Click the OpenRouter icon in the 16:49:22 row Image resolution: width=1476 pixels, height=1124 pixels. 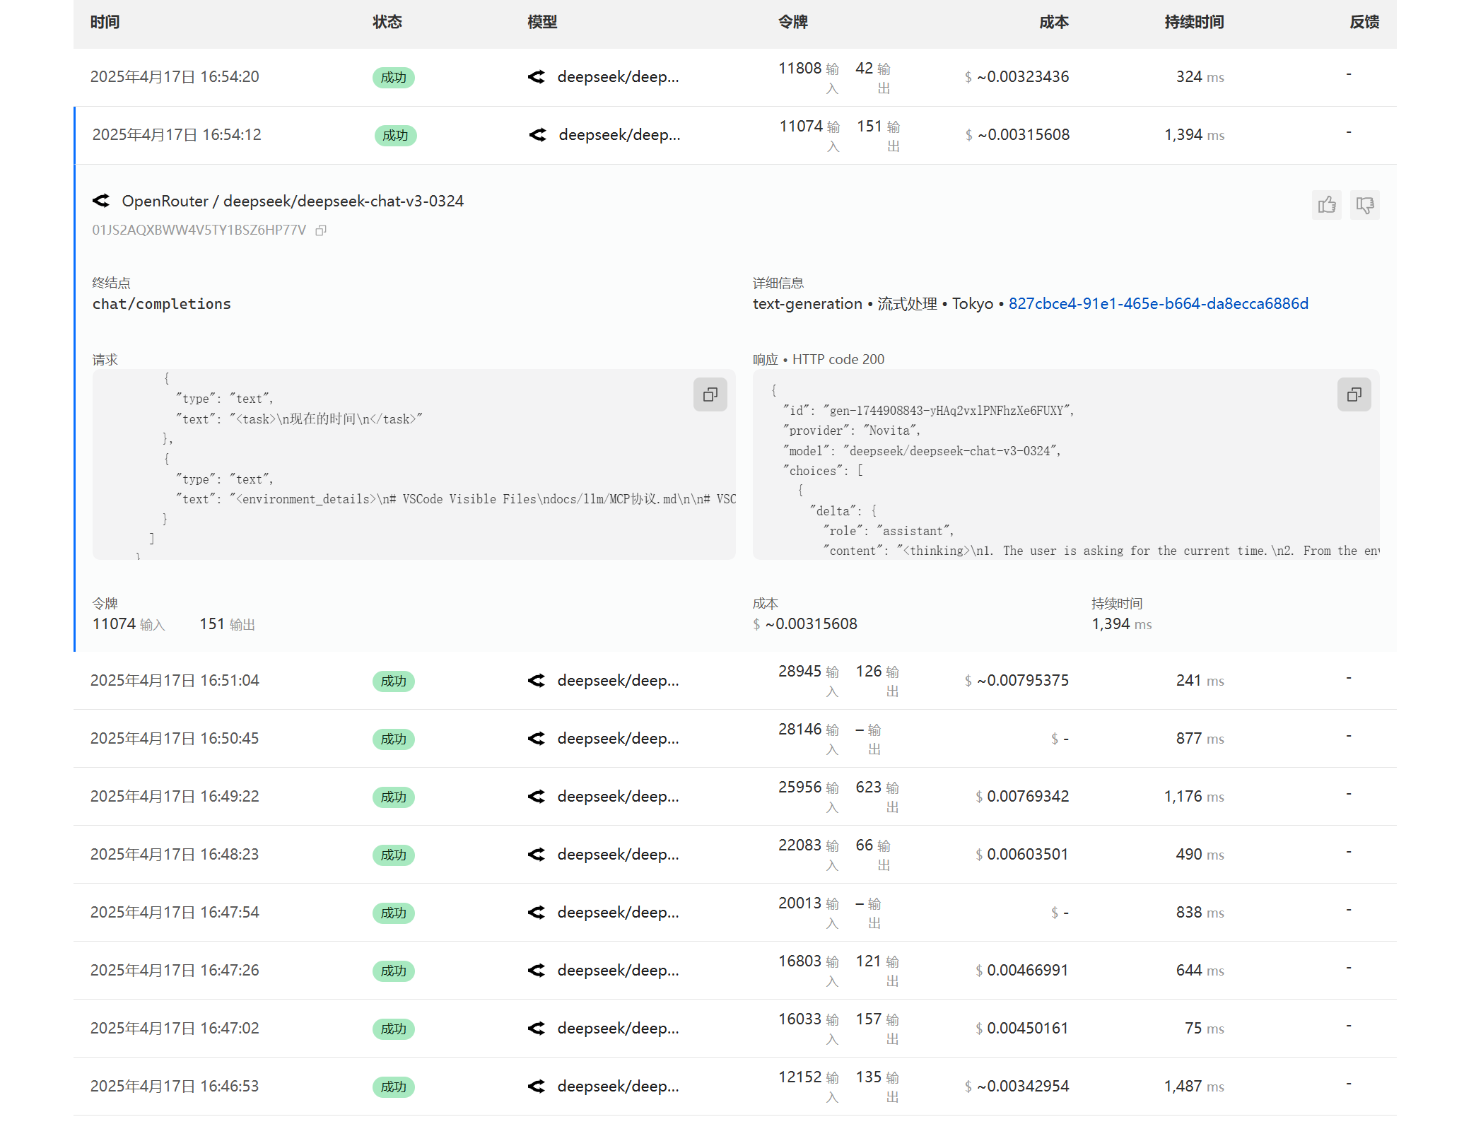point(537,797)
